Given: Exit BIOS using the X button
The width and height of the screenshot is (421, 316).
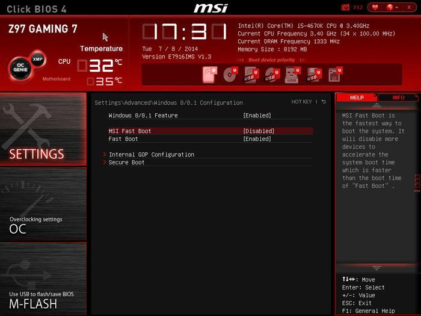Looking at the screenshot, I should [409, 7].
